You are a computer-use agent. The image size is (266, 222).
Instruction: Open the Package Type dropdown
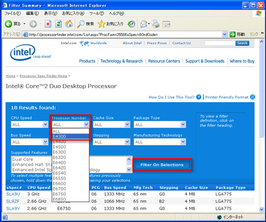pos(160,125)
